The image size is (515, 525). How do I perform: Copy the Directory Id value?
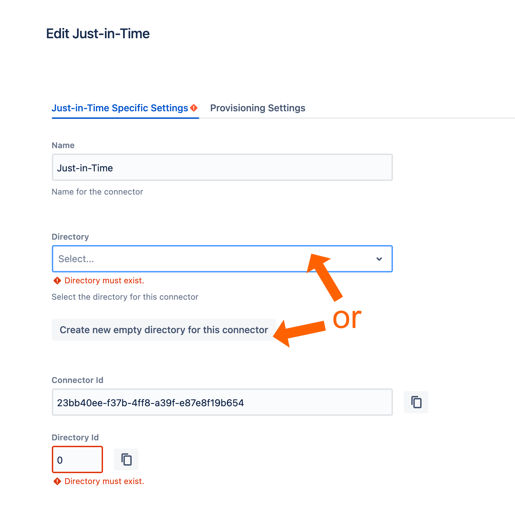126,459
